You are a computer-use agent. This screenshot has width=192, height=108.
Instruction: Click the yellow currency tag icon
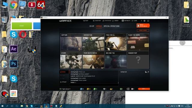tap(88, 89)
